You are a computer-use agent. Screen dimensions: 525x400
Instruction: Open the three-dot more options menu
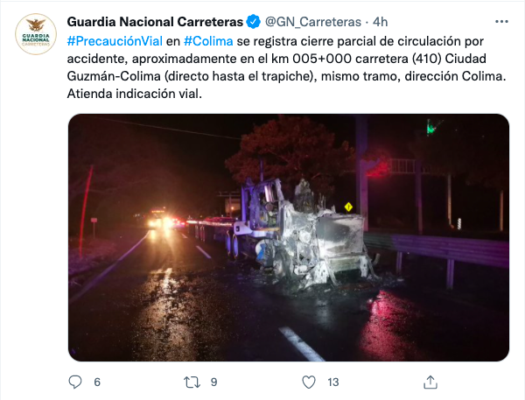(x=501, y=22)
